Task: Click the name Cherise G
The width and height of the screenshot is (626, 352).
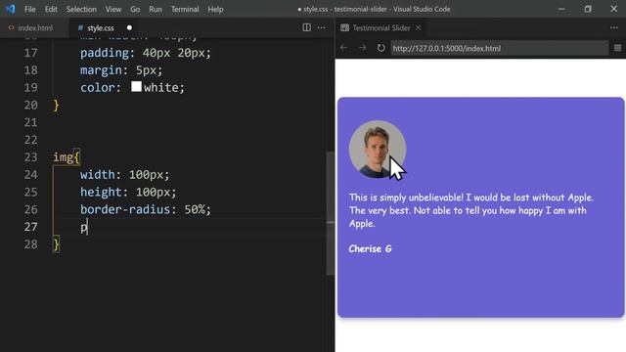Action: (370, 248)
